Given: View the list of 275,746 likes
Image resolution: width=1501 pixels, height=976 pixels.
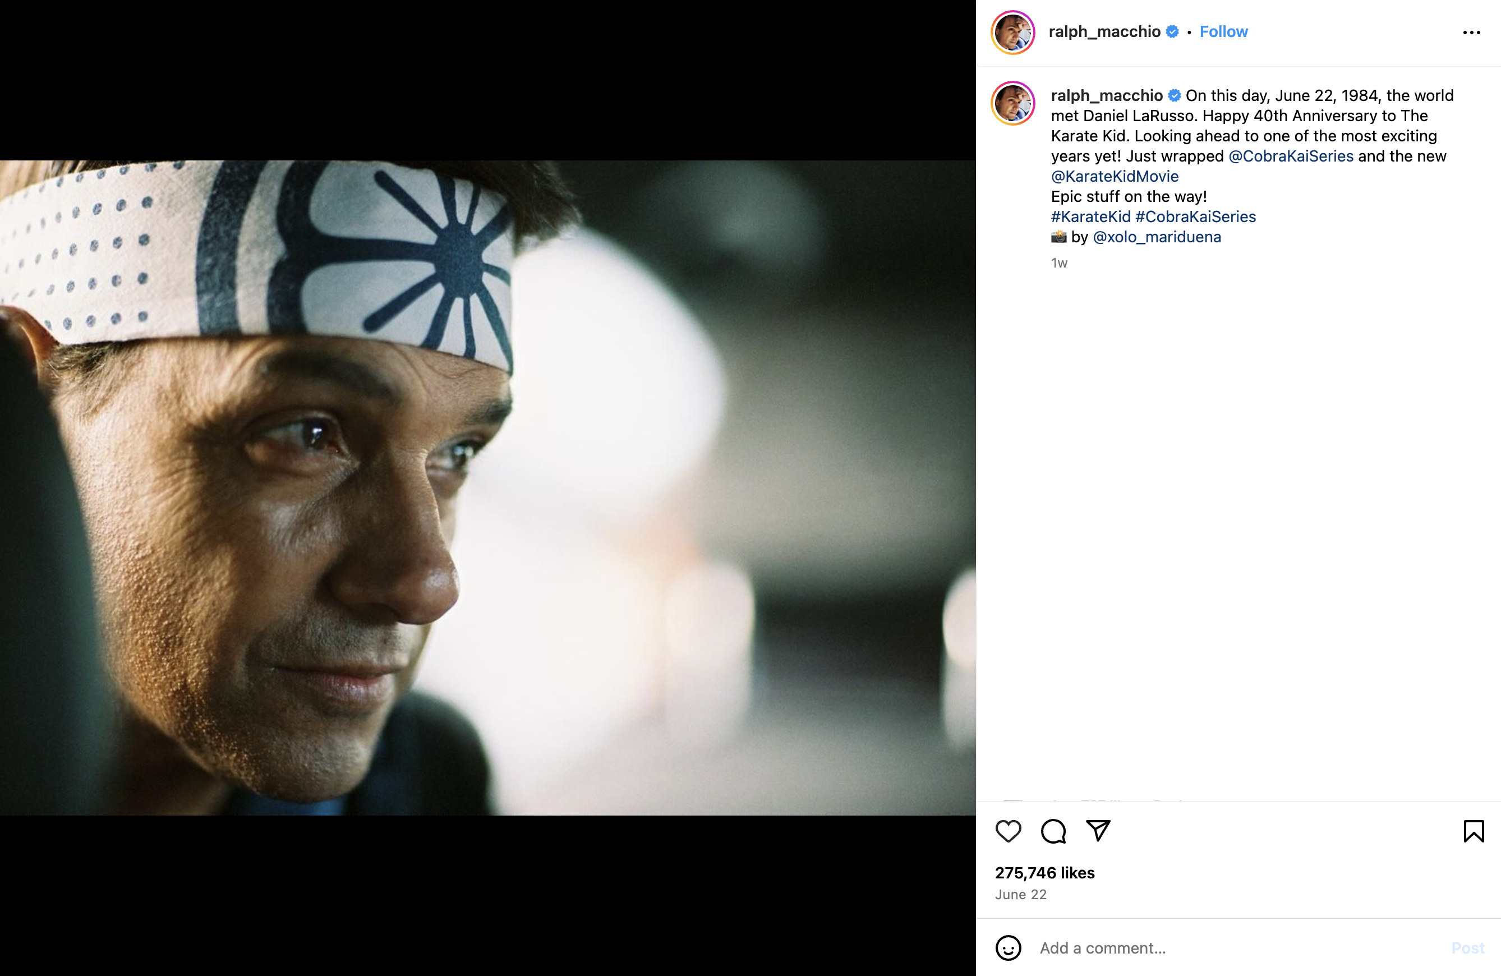Looking at the screenshot, I should coord(1044,873).
